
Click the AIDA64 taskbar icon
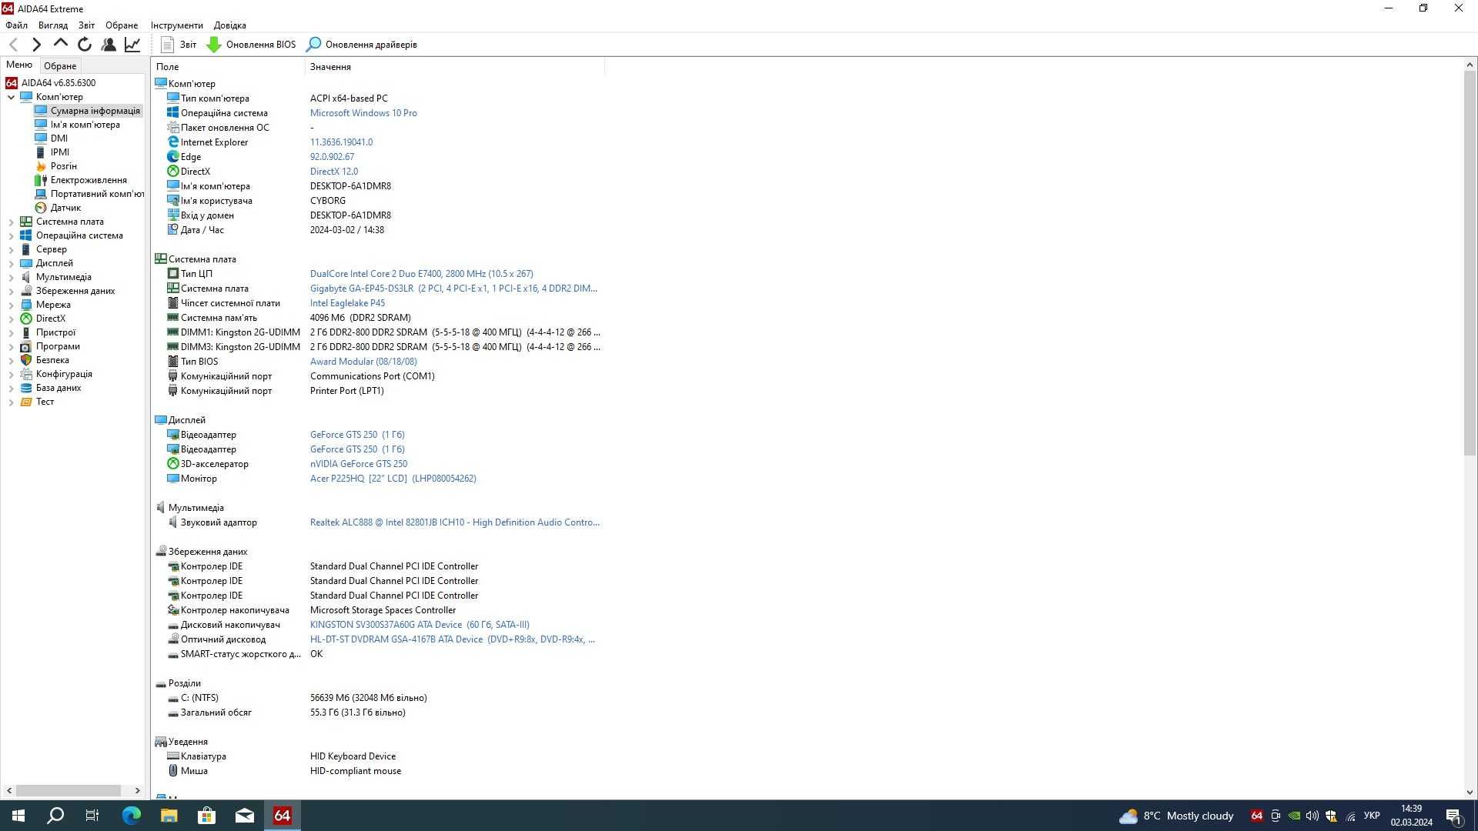283,816
